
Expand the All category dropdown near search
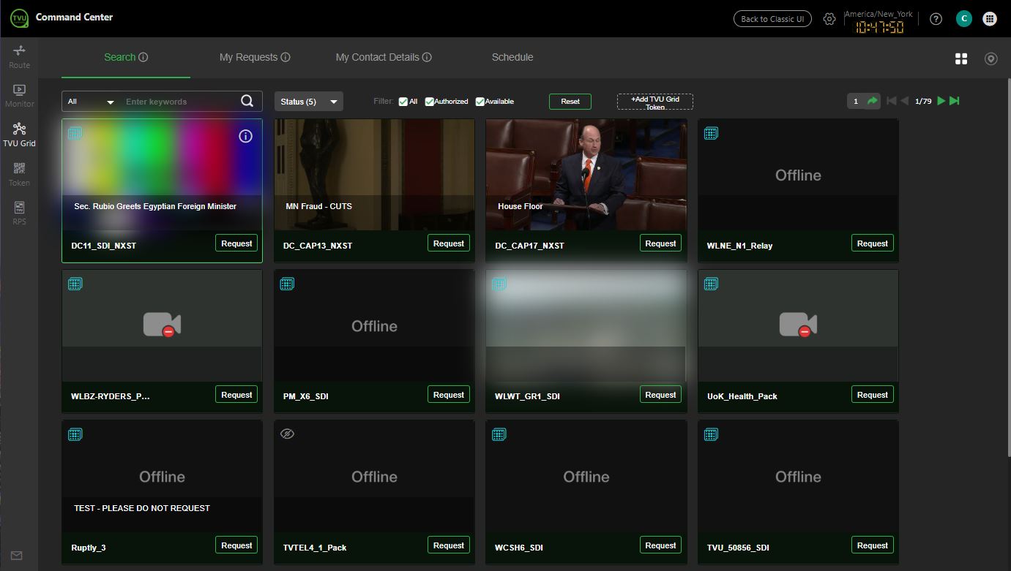pos(91,101)
